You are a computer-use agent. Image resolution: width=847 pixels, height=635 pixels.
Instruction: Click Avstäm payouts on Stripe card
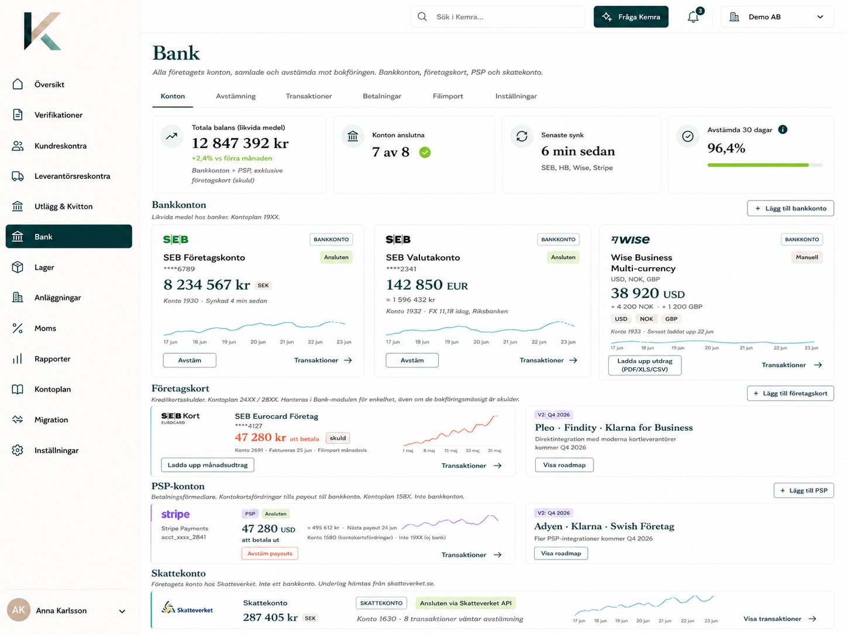270,553
